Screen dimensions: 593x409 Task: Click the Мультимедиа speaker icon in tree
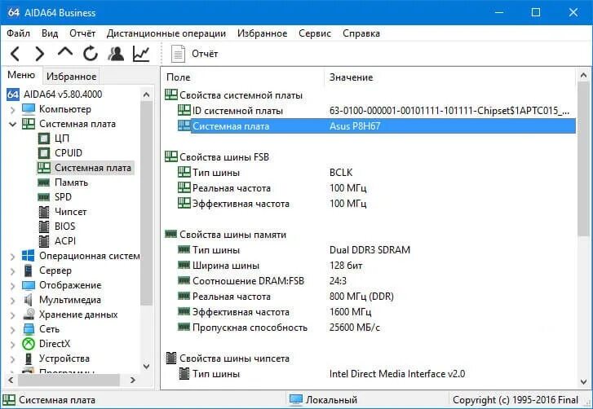click(x=29, y=300)
